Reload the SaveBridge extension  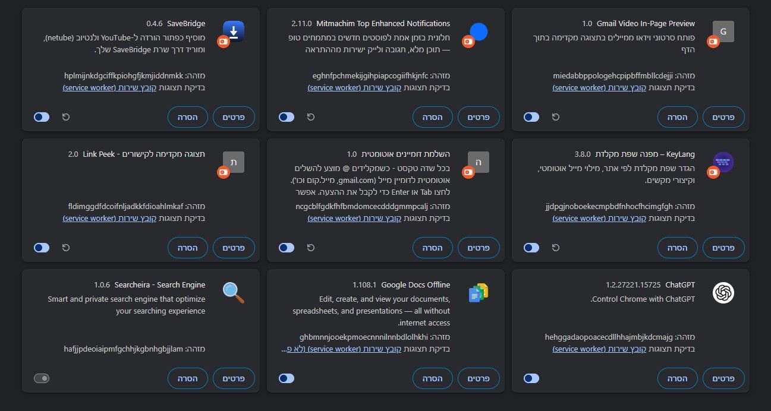tap(66, 117)
